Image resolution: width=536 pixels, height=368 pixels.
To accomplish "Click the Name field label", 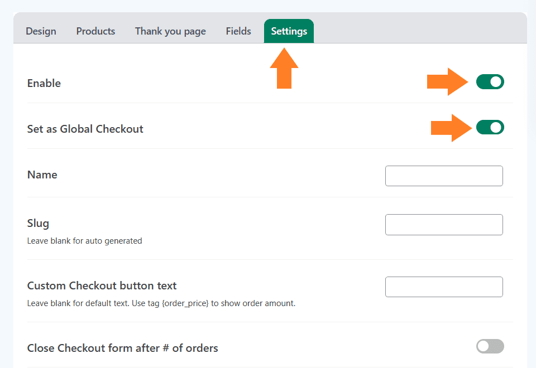I will click(x=42, y=175).
